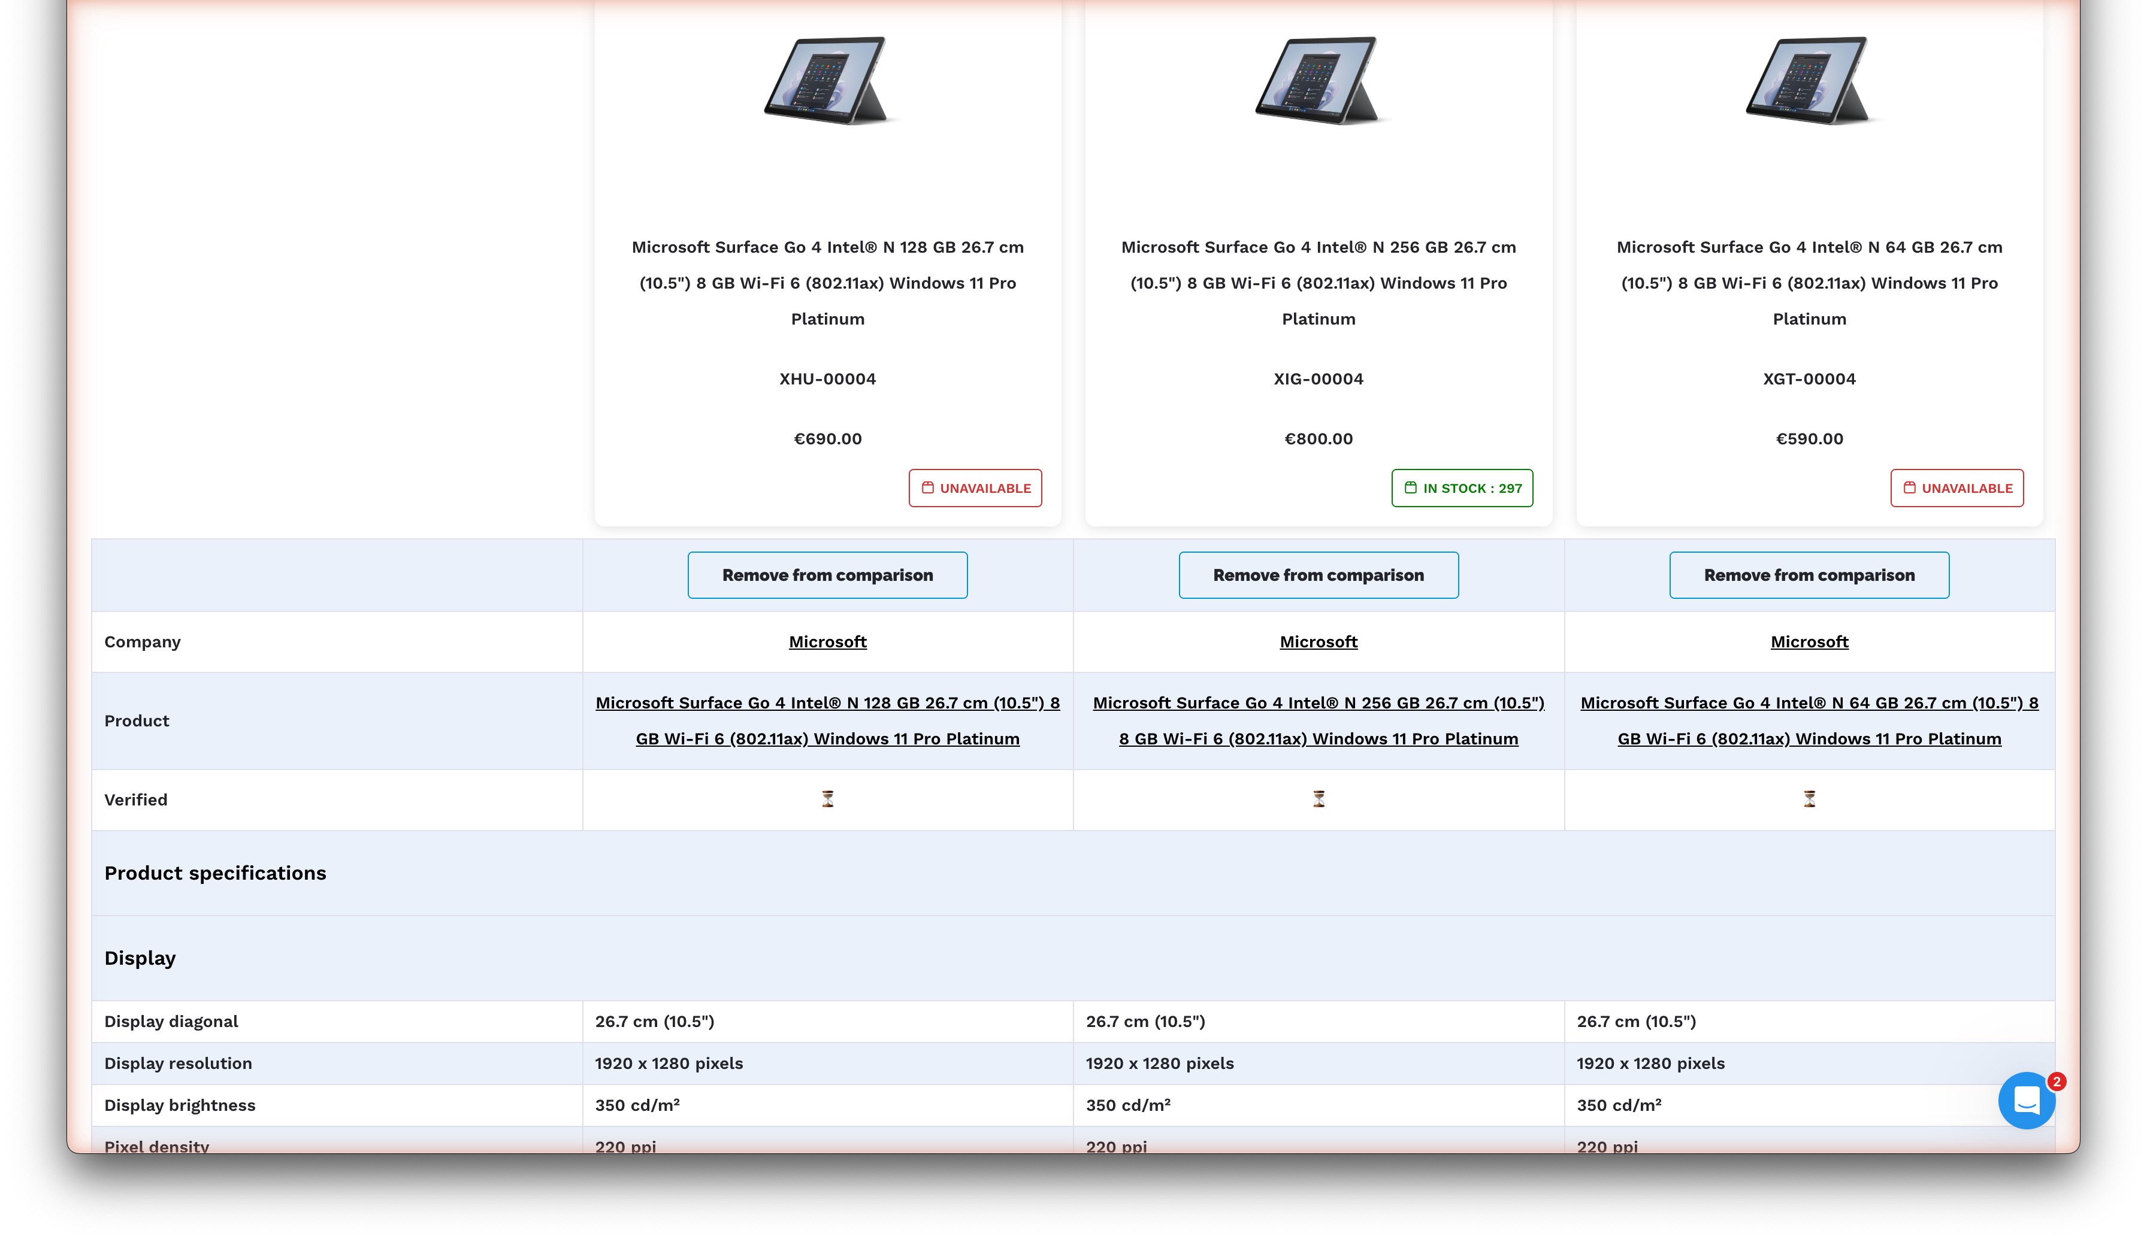This screenshot has height=1242, width=2147.
Task: Select the SKU text XGT-00004
Action: point(1809,378)
